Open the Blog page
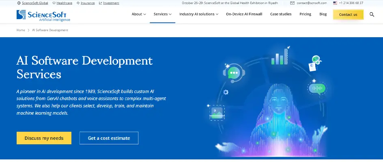Image resolution: width=383 pixels, height=164 pixels. click(323, 14)
